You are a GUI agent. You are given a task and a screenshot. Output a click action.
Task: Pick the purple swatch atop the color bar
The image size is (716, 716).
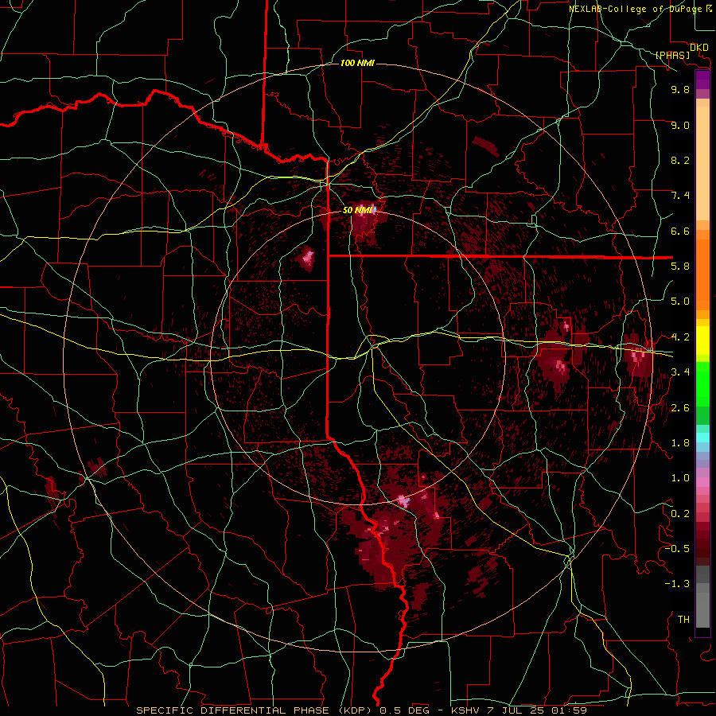pyautogui.click(x=702, y=80)
